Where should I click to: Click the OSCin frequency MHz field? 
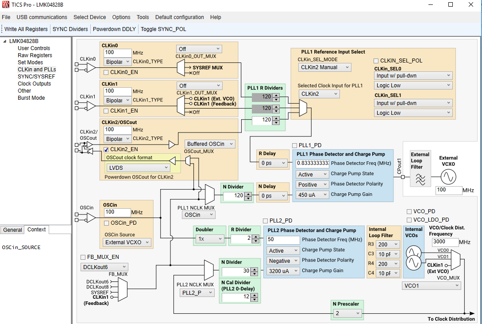point(117,212)
